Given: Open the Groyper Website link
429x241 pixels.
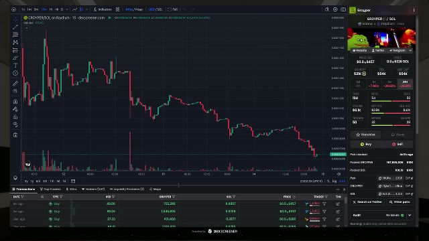Looking at the screenshot, I should [360, 51].
